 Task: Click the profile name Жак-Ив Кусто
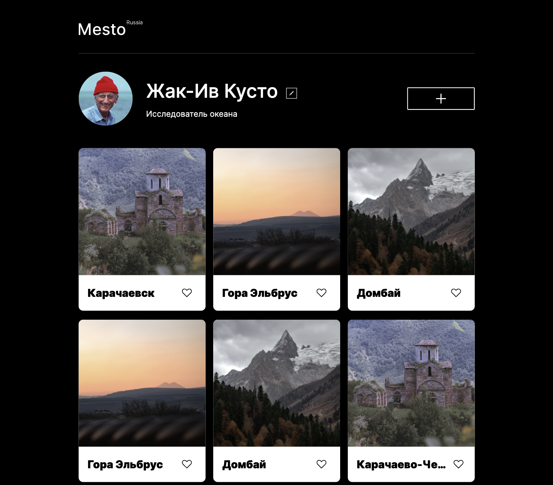[x=212, y=91]
